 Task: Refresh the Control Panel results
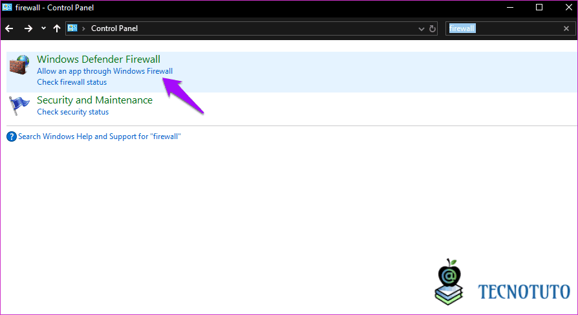click(433, 28)
